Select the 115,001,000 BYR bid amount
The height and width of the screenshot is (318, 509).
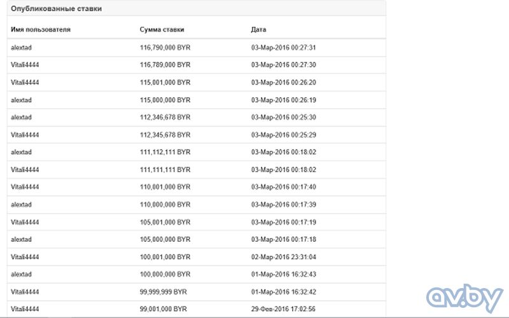(165, 83)
